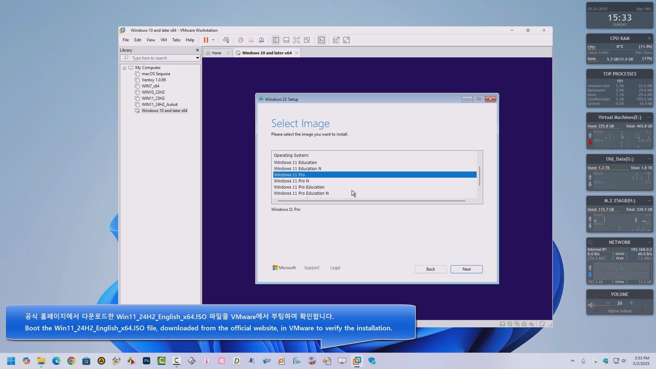Open the power options dropdown arrow
Image resolution: width=656 pixels, height=369 pixels.
213,40
